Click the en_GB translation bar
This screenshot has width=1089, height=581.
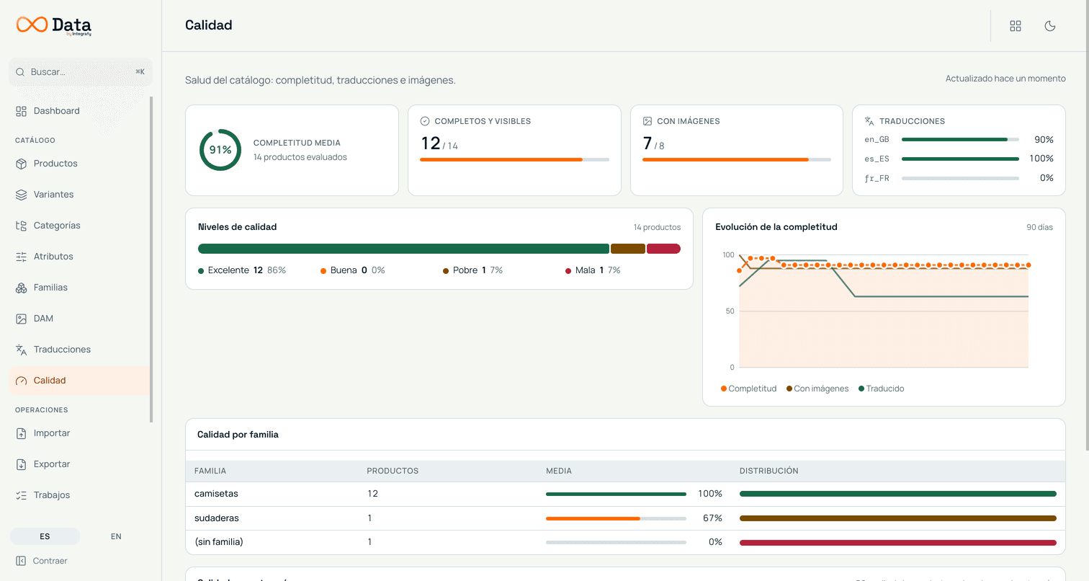(x=960, y=140)
